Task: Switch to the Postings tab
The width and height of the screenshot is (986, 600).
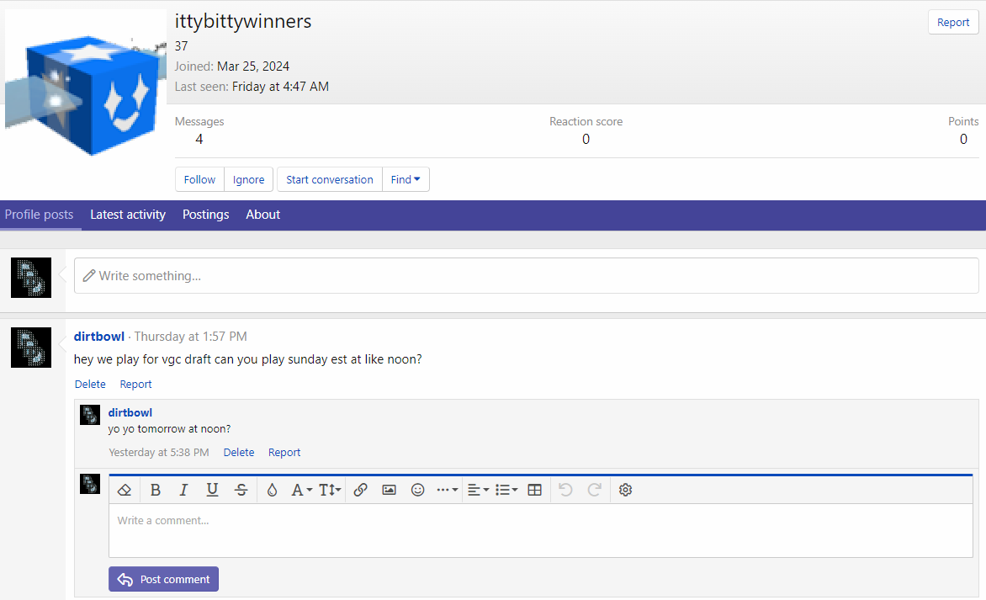Action: coord(205,215)
